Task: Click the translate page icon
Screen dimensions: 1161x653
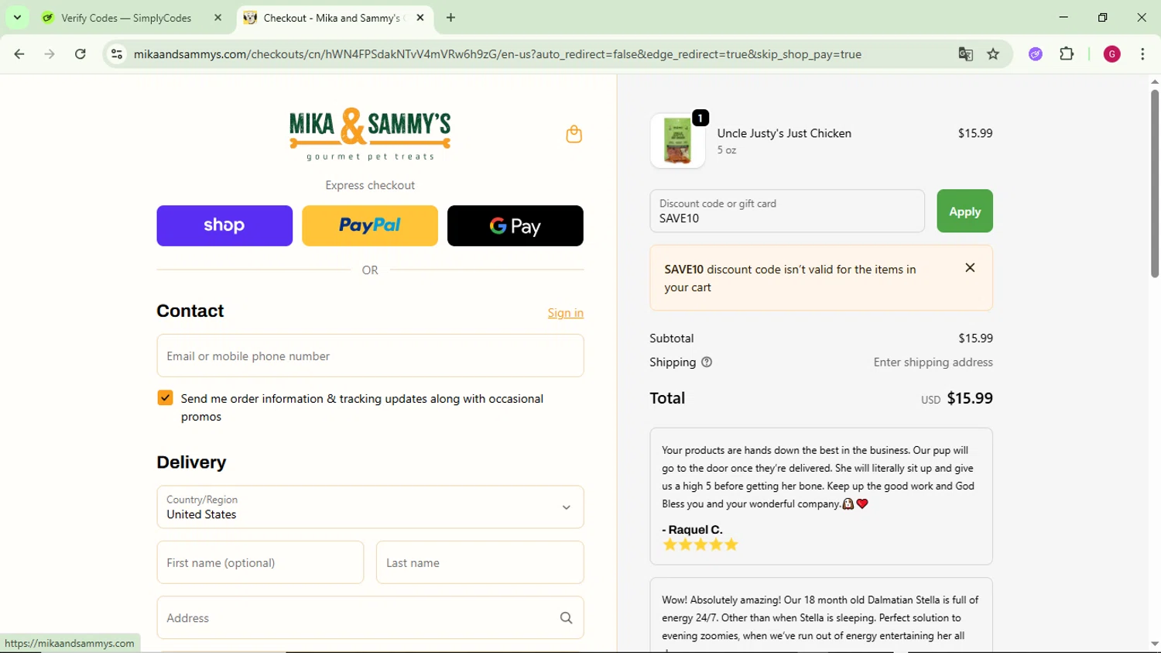Action: (965, 54)
